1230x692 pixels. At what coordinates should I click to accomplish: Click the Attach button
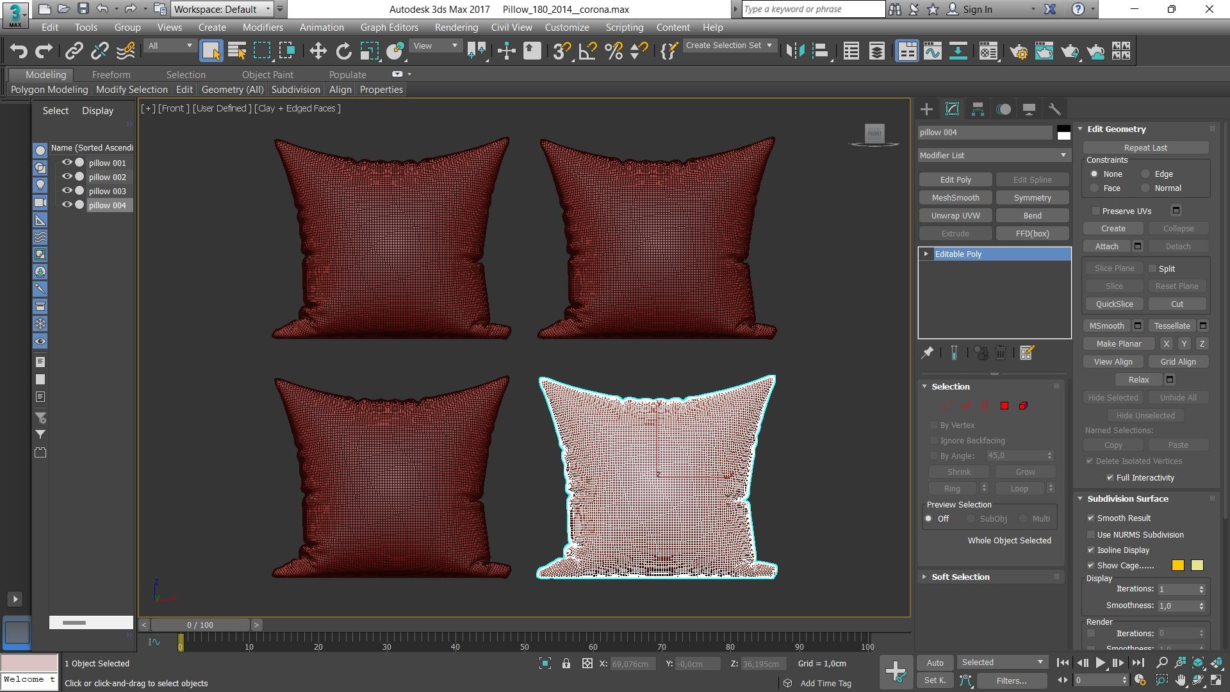[x=1106, y=247]
